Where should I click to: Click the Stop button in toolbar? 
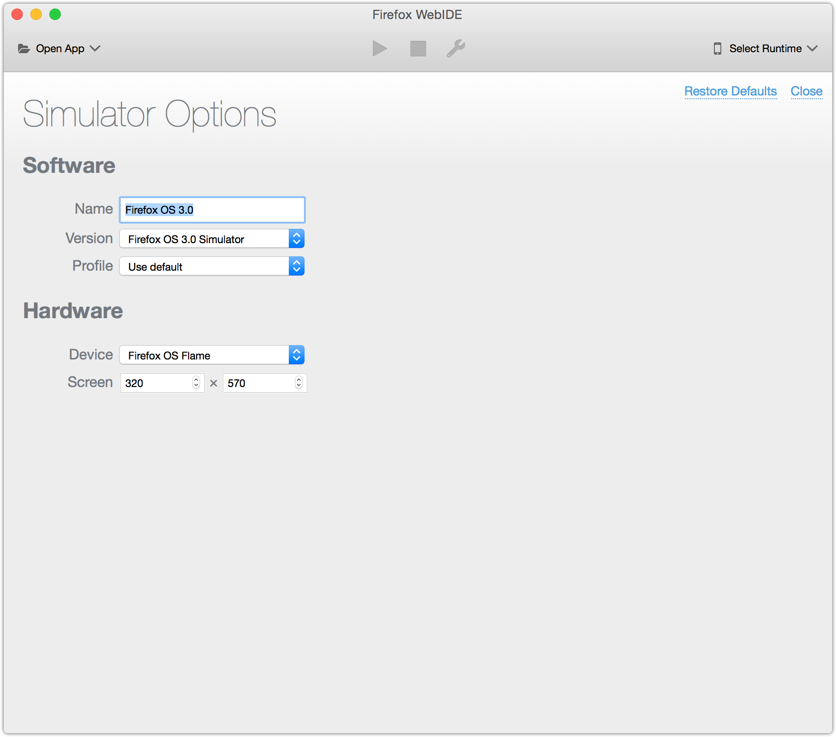pyautogui.click(x=418, y=48)
